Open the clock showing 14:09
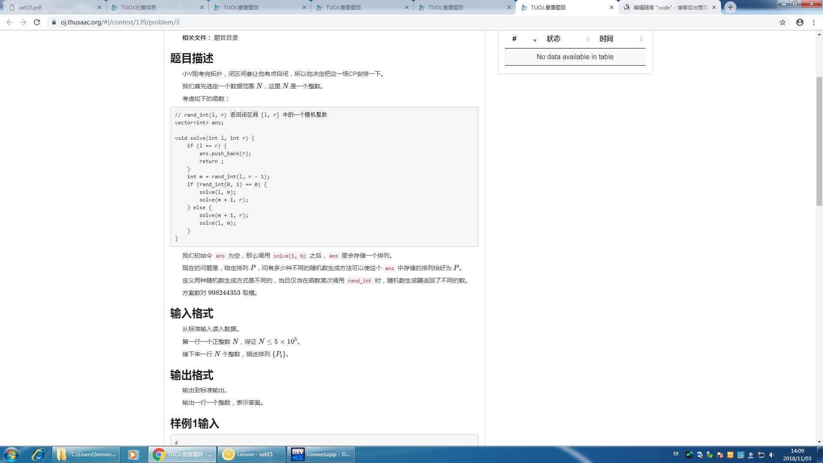This screenshot has height=463, width=823. pos(797,454)
